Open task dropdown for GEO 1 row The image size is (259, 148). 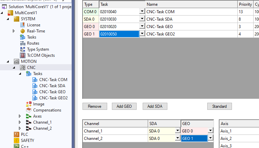coord(142,33)
